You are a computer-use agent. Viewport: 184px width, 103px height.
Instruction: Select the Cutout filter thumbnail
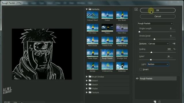(x=107, y=15)
